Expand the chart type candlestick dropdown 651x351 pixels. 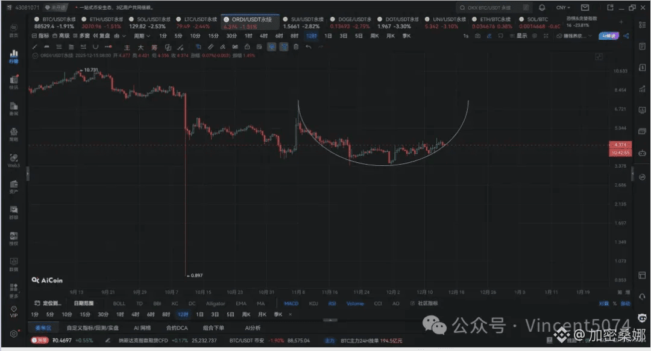click(x=120, y=36)
